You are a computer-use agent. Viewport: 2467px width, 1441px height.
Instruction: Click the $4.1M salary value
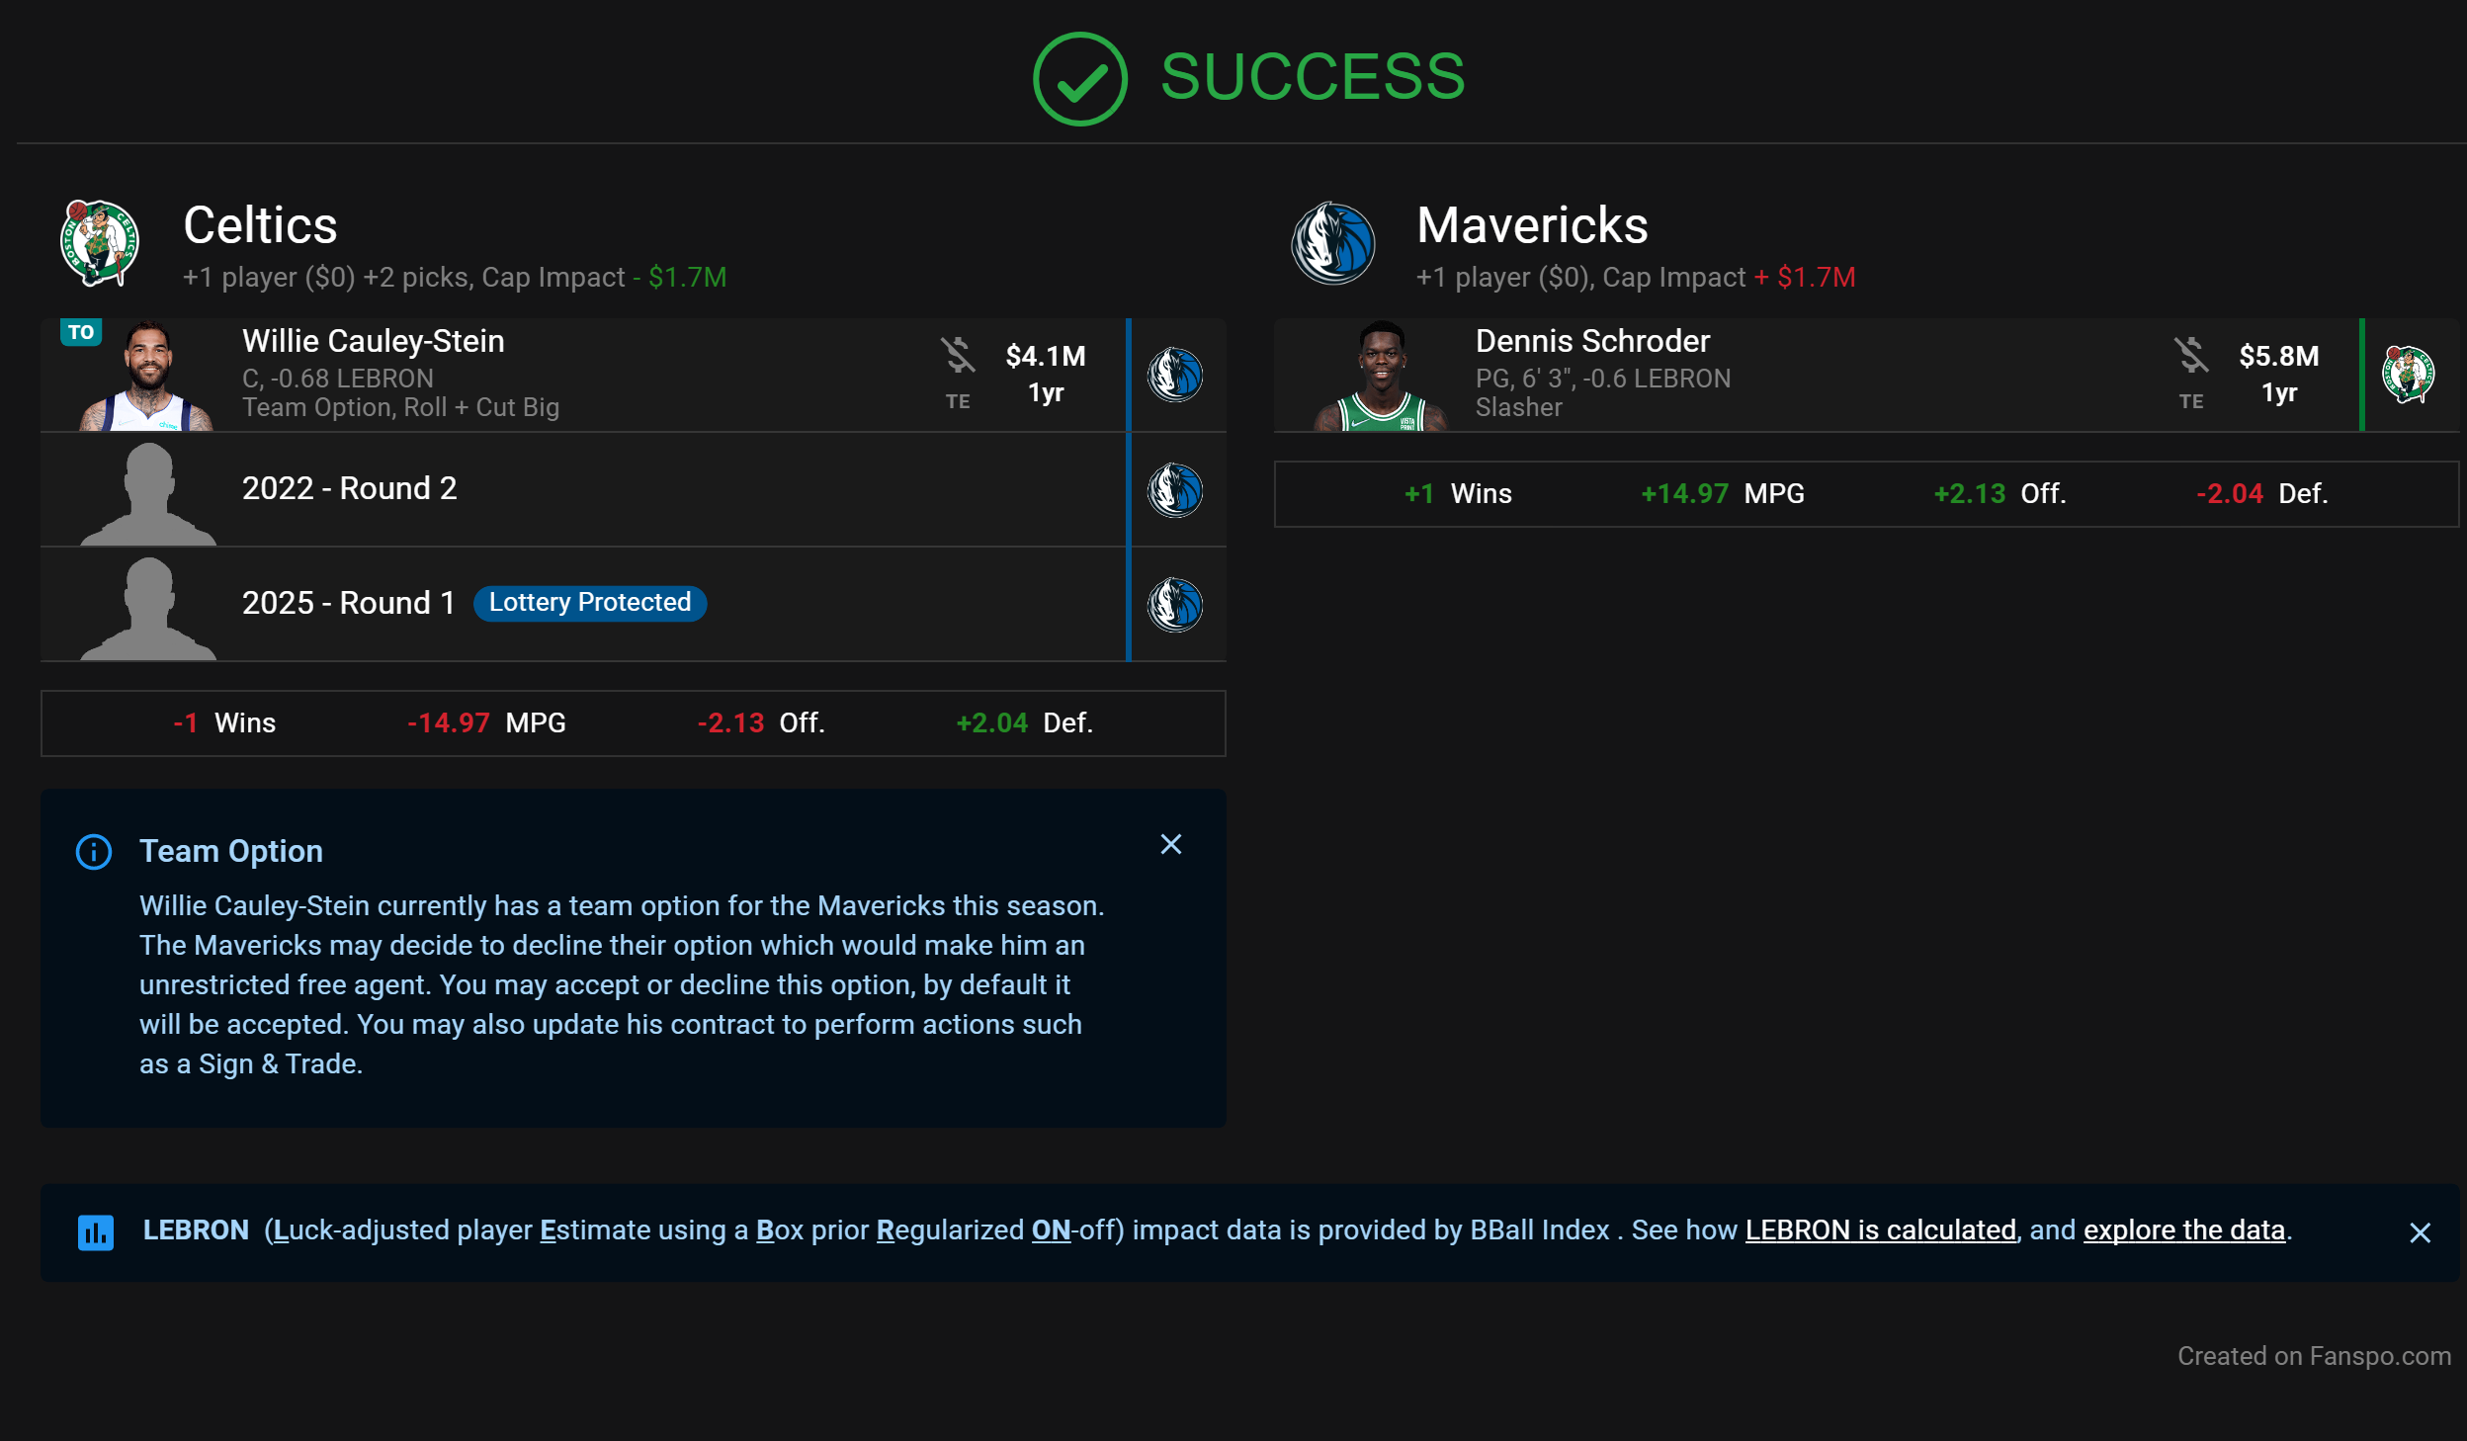tap(1046, 356)
